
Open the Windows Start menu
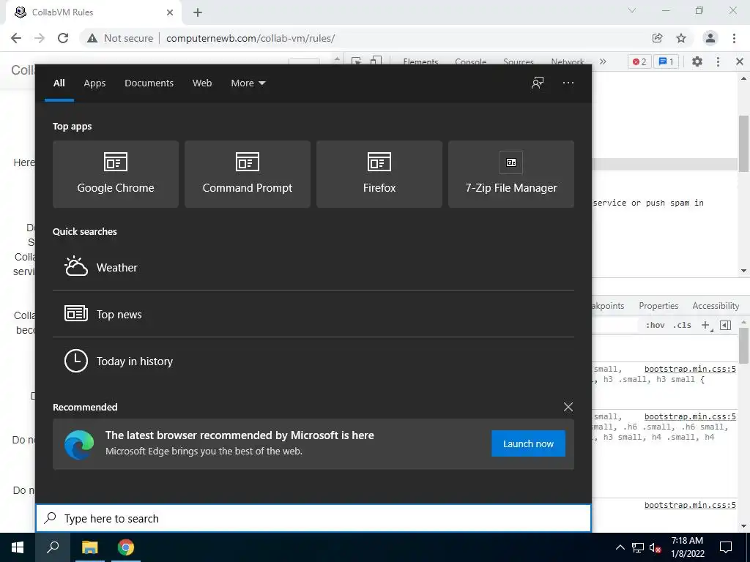18,547
